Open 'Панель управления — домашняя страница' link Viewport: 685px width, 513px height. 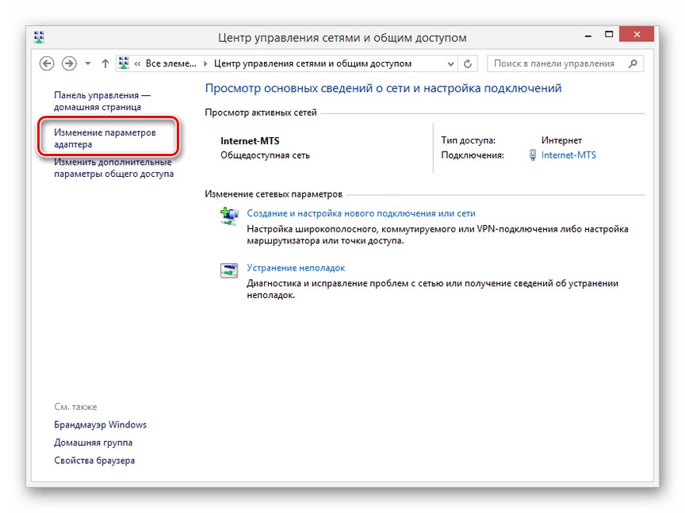click(x=102, y=101)
